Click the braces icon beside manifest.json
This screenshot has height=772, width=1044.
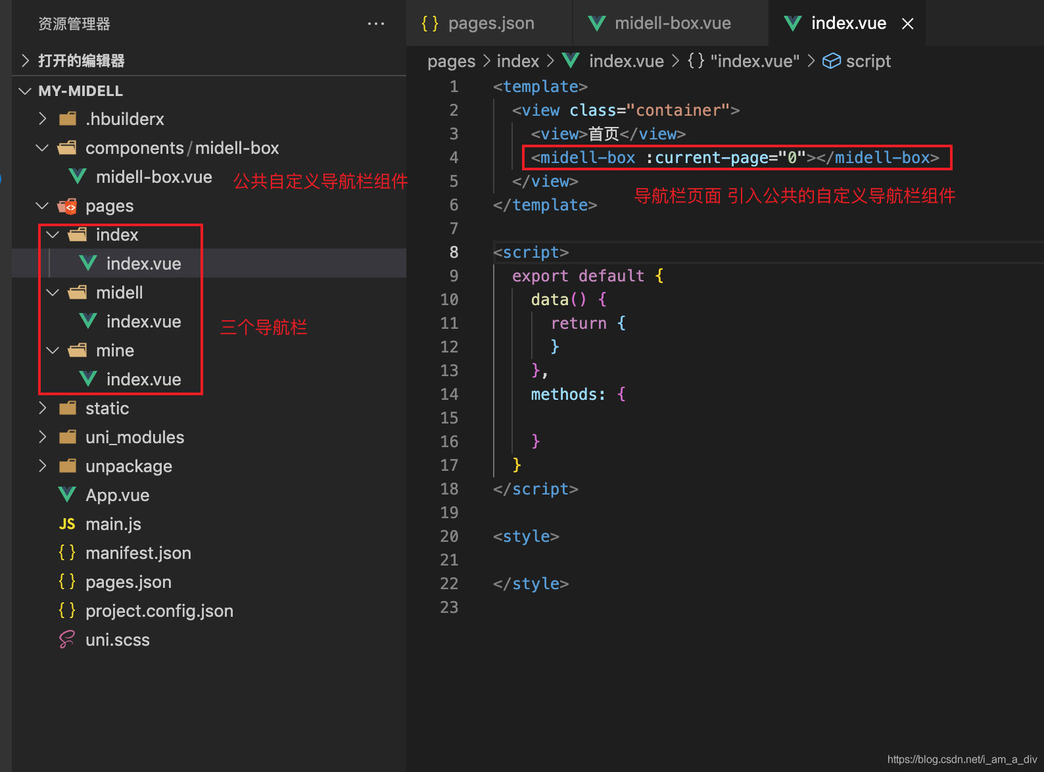67,553
